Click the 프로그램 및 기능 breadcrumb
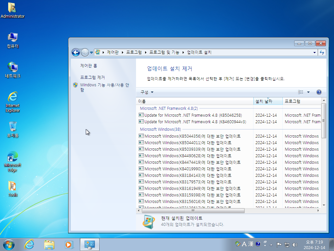The height and width of the screenshot is (251, 334). [164, 52]
